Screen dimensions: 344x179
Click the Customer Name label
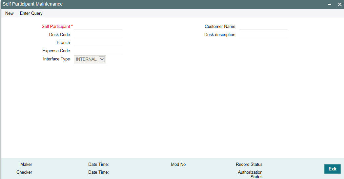coord(220,26)
